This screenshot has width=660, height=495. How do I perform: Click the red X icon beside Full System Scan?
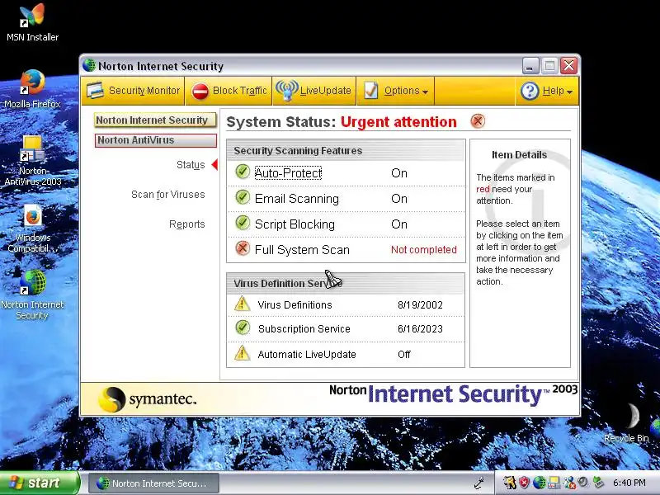[243, 248]
